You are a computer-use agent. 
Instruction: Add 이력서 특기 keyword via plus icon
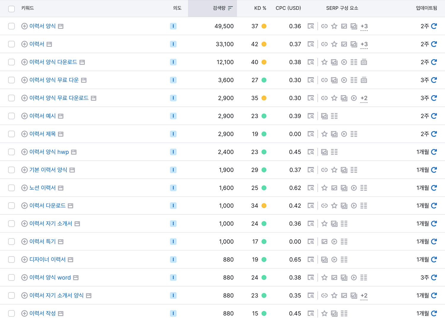click(x=25, y=242)
